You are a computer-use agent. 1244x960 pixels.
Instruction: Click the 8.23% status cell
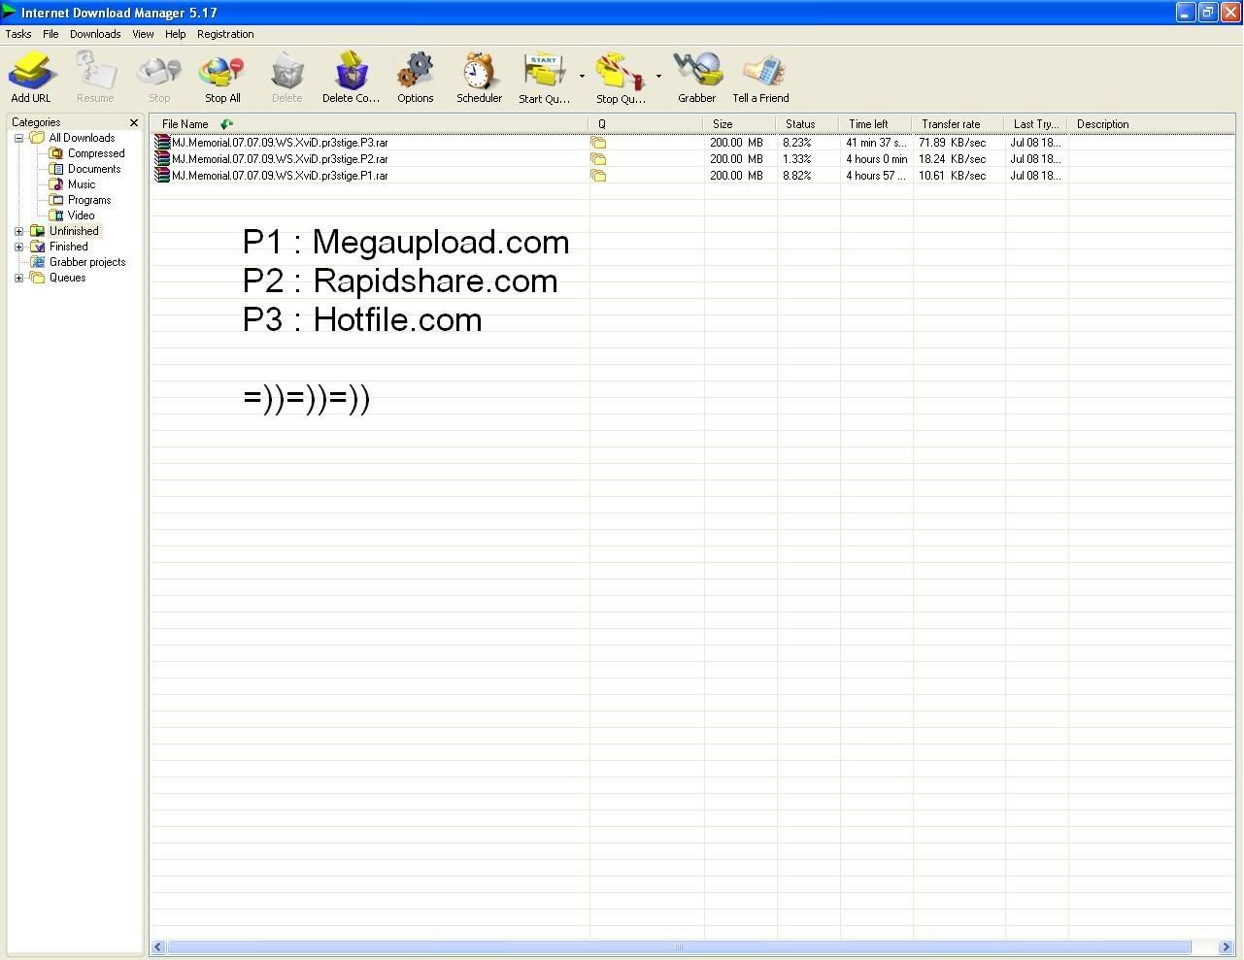796,143
